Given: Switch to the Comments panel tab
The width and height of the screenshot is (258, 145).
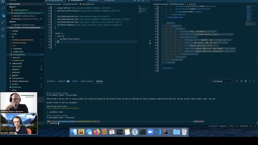Looking at the screenshot, I should [x=51, y=81].
